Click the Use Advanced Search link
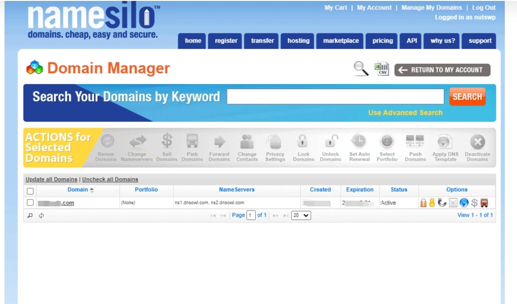 (405, 113)
